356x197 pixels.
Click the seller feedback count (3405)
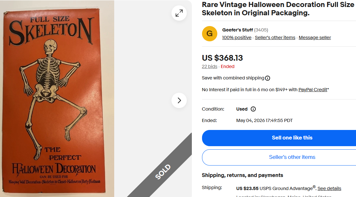point(261,30)
